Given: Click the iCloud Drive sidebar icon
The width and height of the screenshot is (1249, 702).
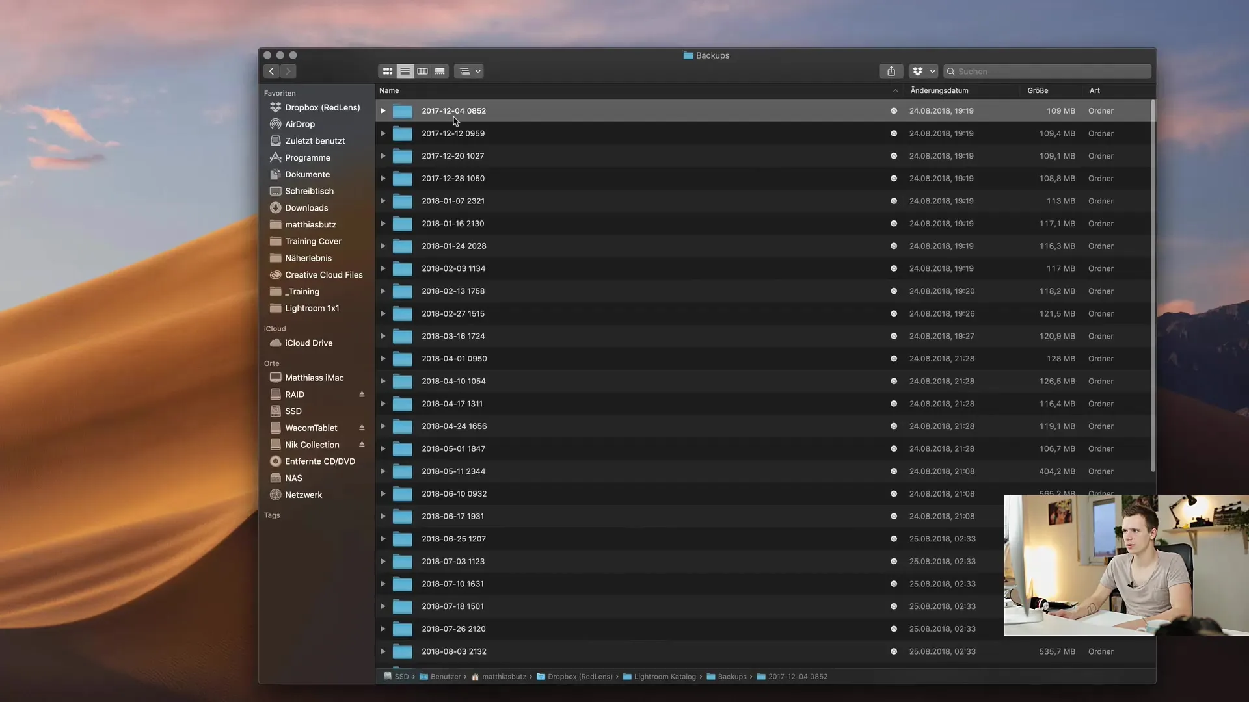Looking at the screenshot, I should coord(275,344).
